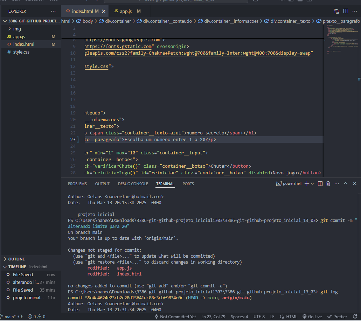Kill terminal with trash icon
The image size is (361, 321).
click(328, 184)
